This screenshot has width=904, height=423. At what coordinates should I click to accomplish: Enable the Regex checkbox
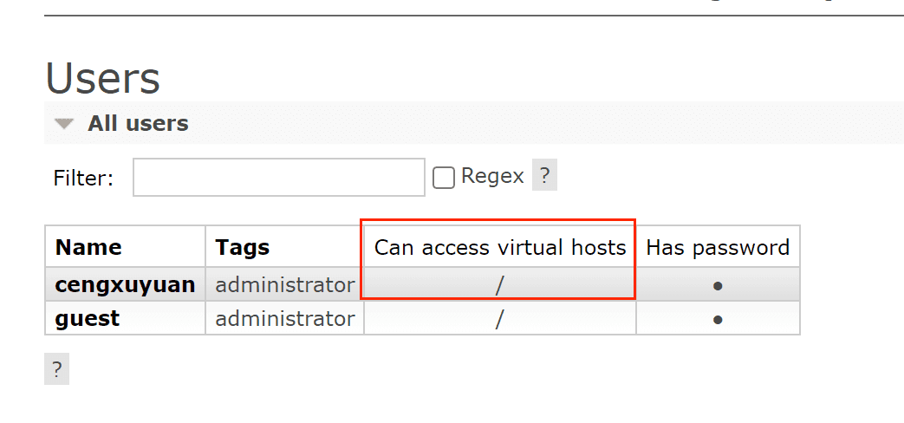[x=444, y=178]
